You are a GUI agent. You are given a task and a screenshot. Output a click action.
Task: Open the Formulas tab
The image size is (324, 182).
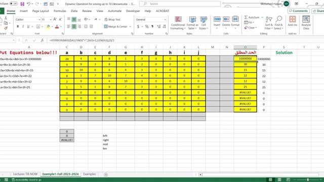tap(60, 11)
